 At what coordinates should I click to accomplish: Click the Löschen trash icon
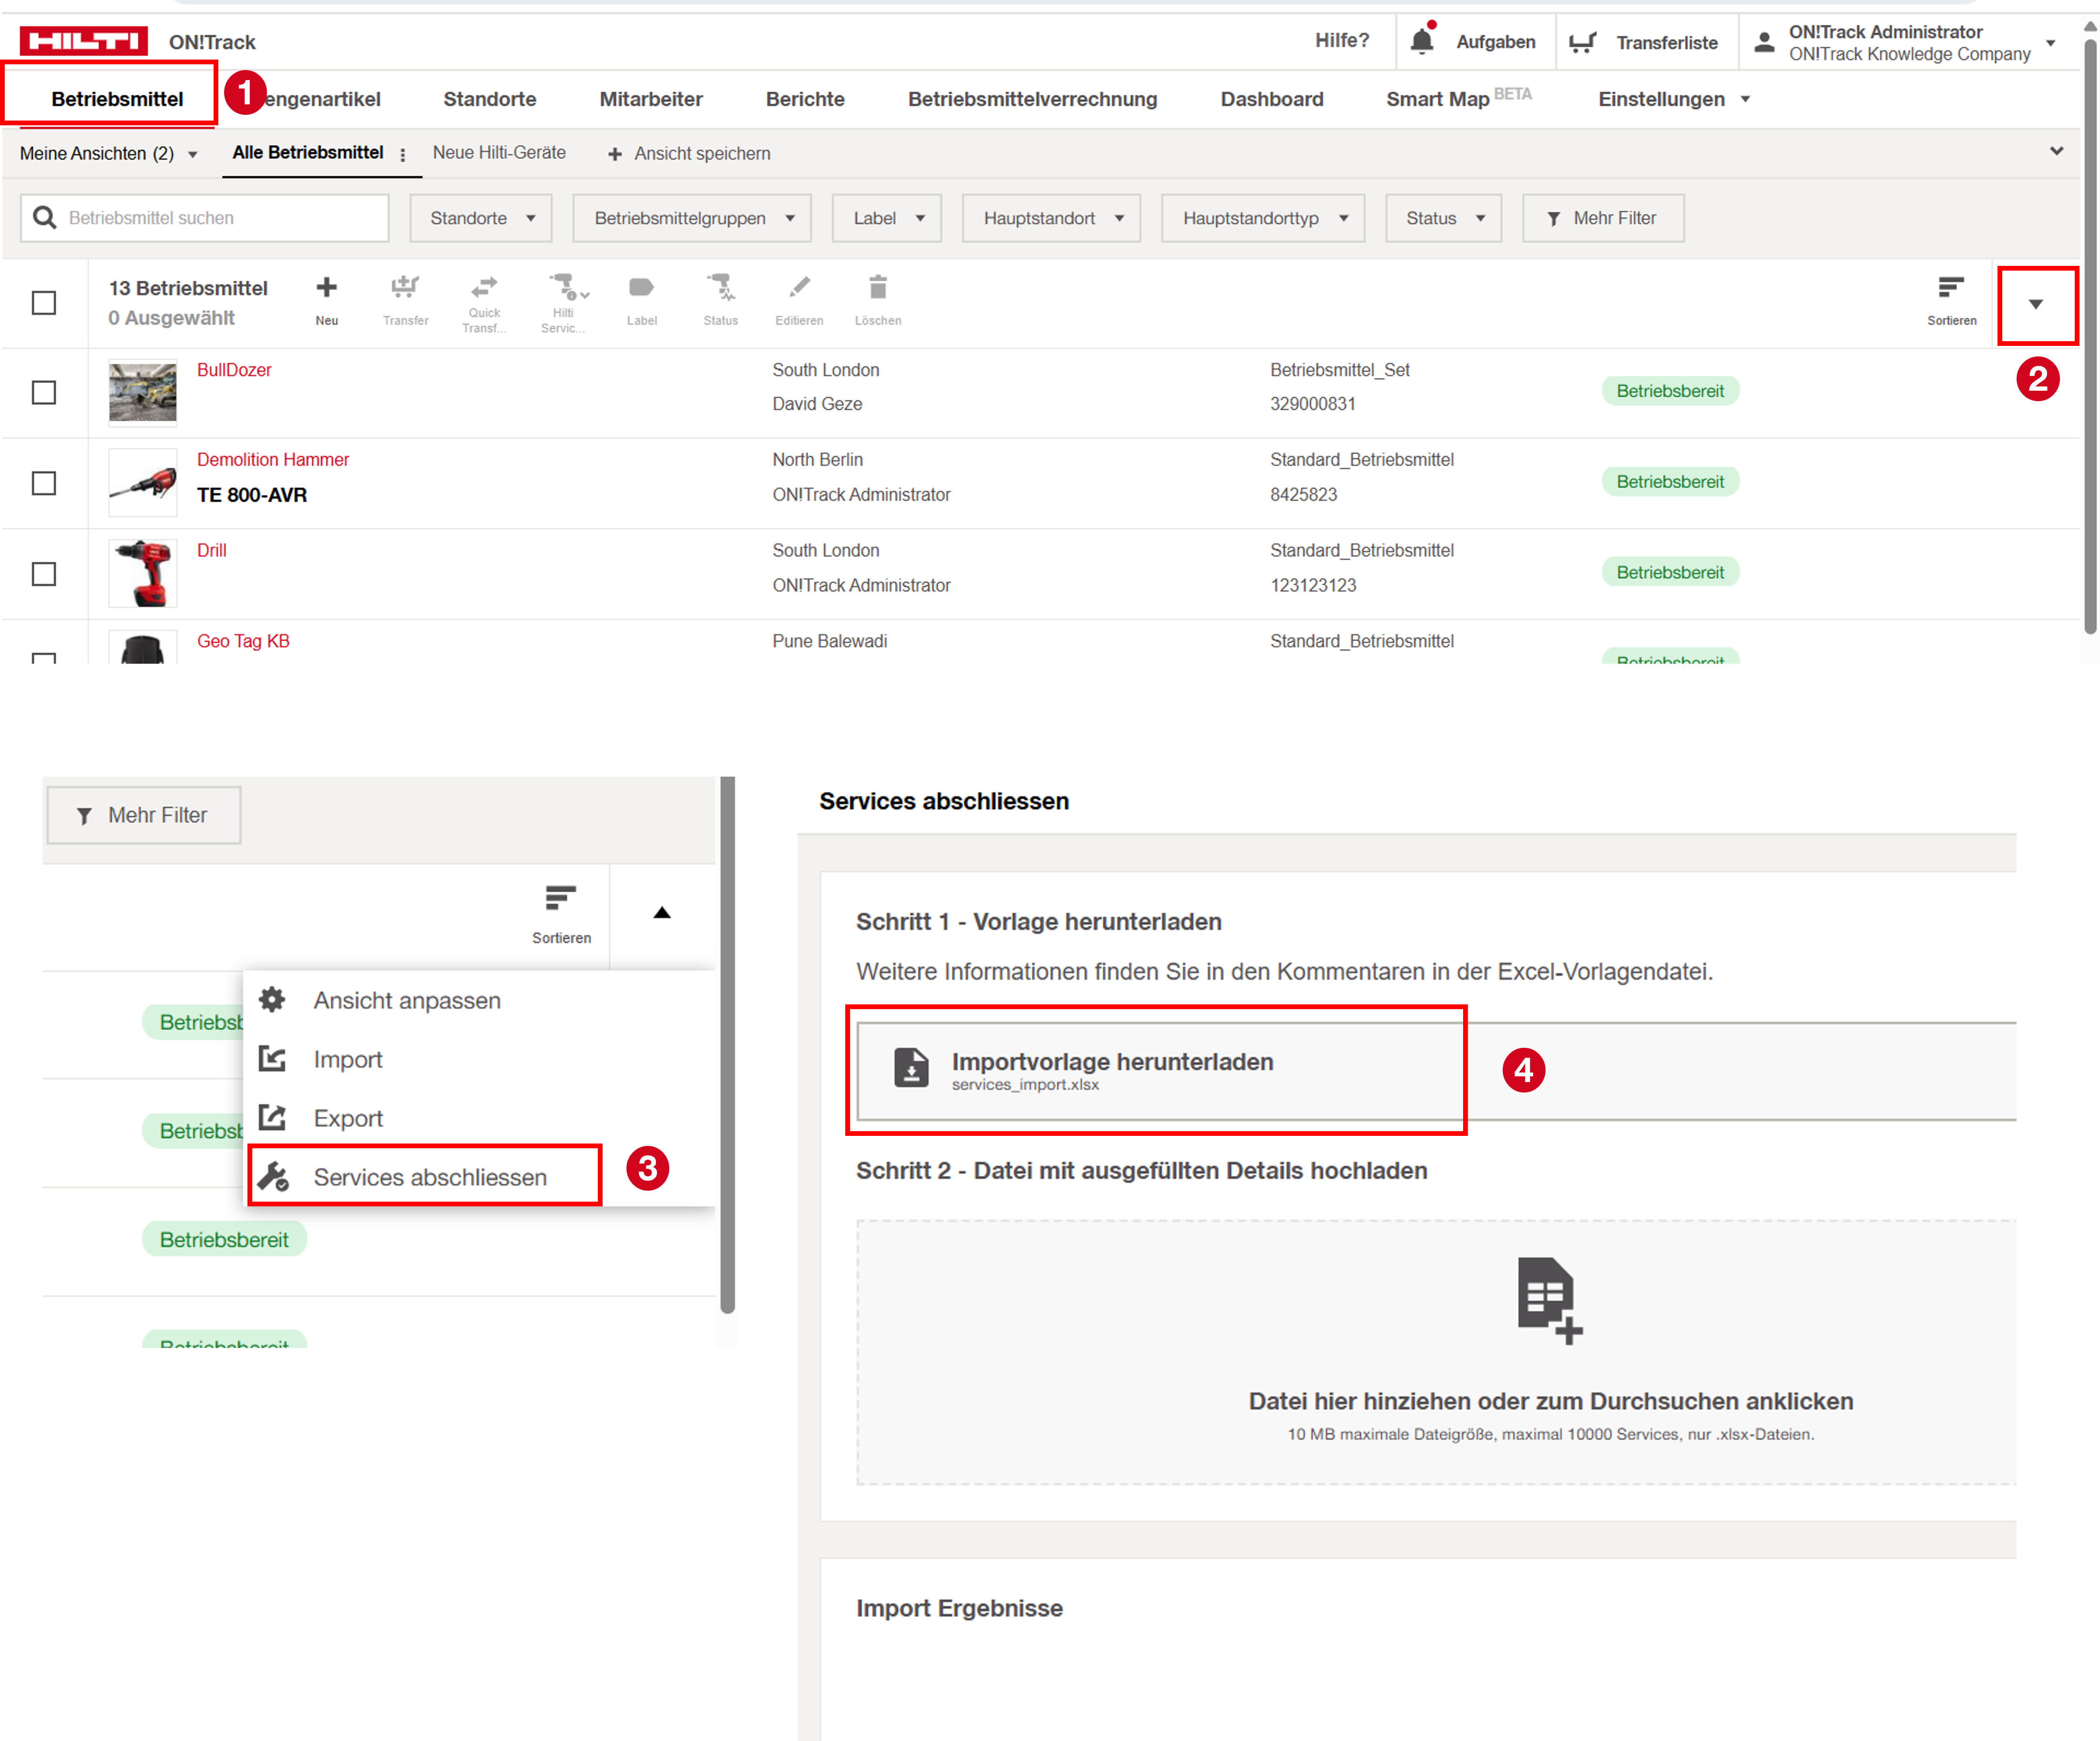coord(877,288)
